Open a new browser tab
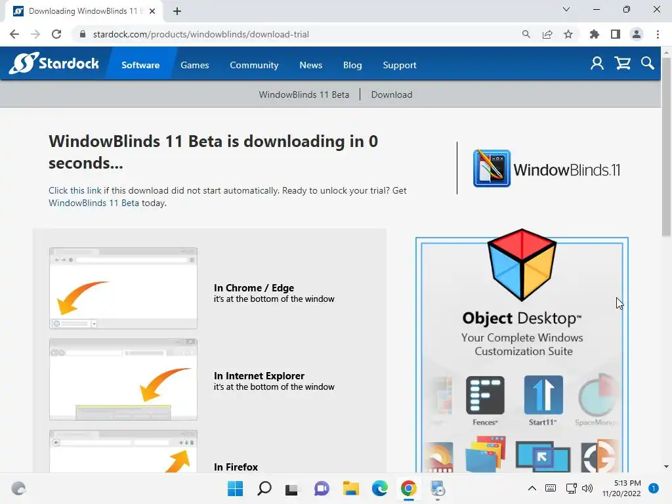 pyautogui.click(x=177, y=11)
